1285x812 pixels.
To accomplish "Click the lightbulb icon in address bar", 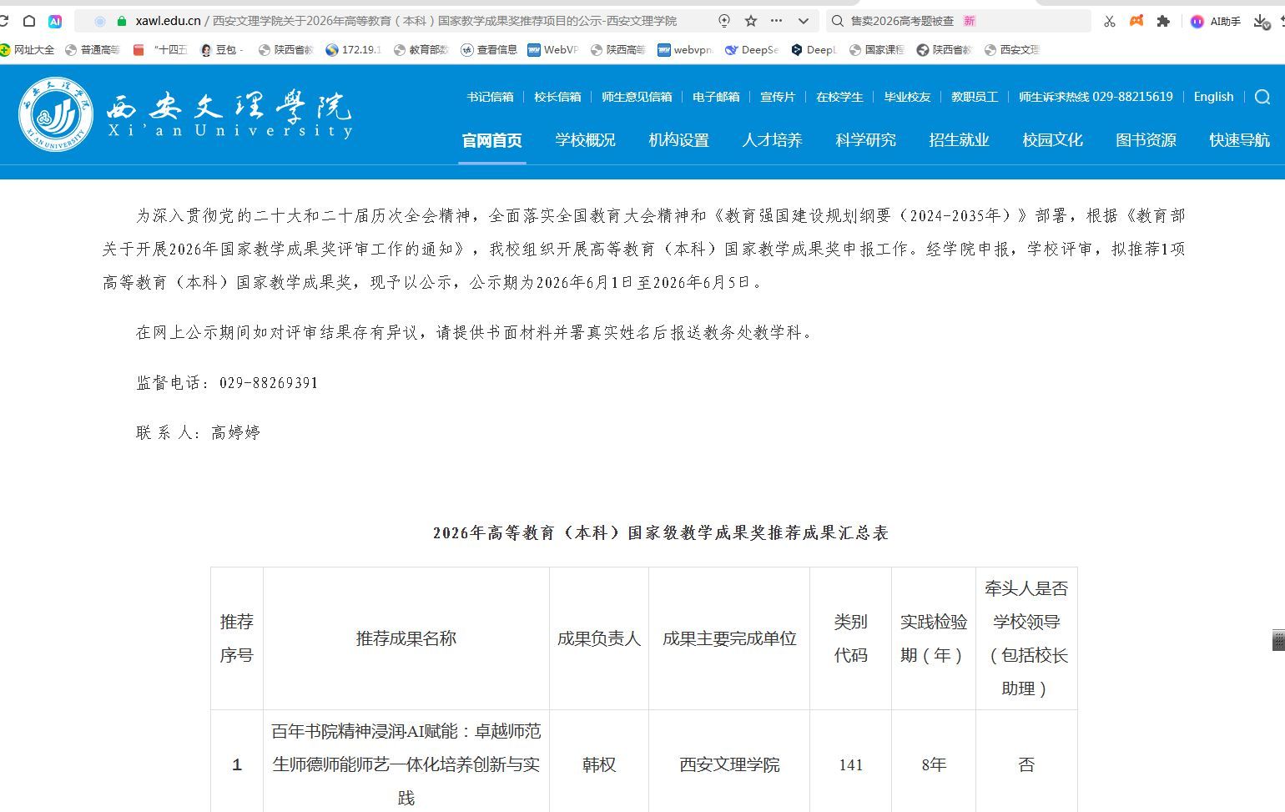I will (724, 21).
